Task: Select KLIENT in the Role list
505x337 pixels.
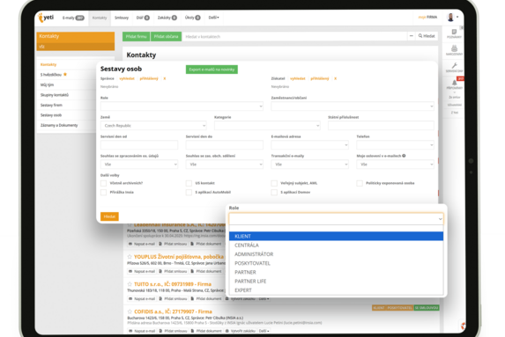Action: pyautogui.click(x=337, y=236)
